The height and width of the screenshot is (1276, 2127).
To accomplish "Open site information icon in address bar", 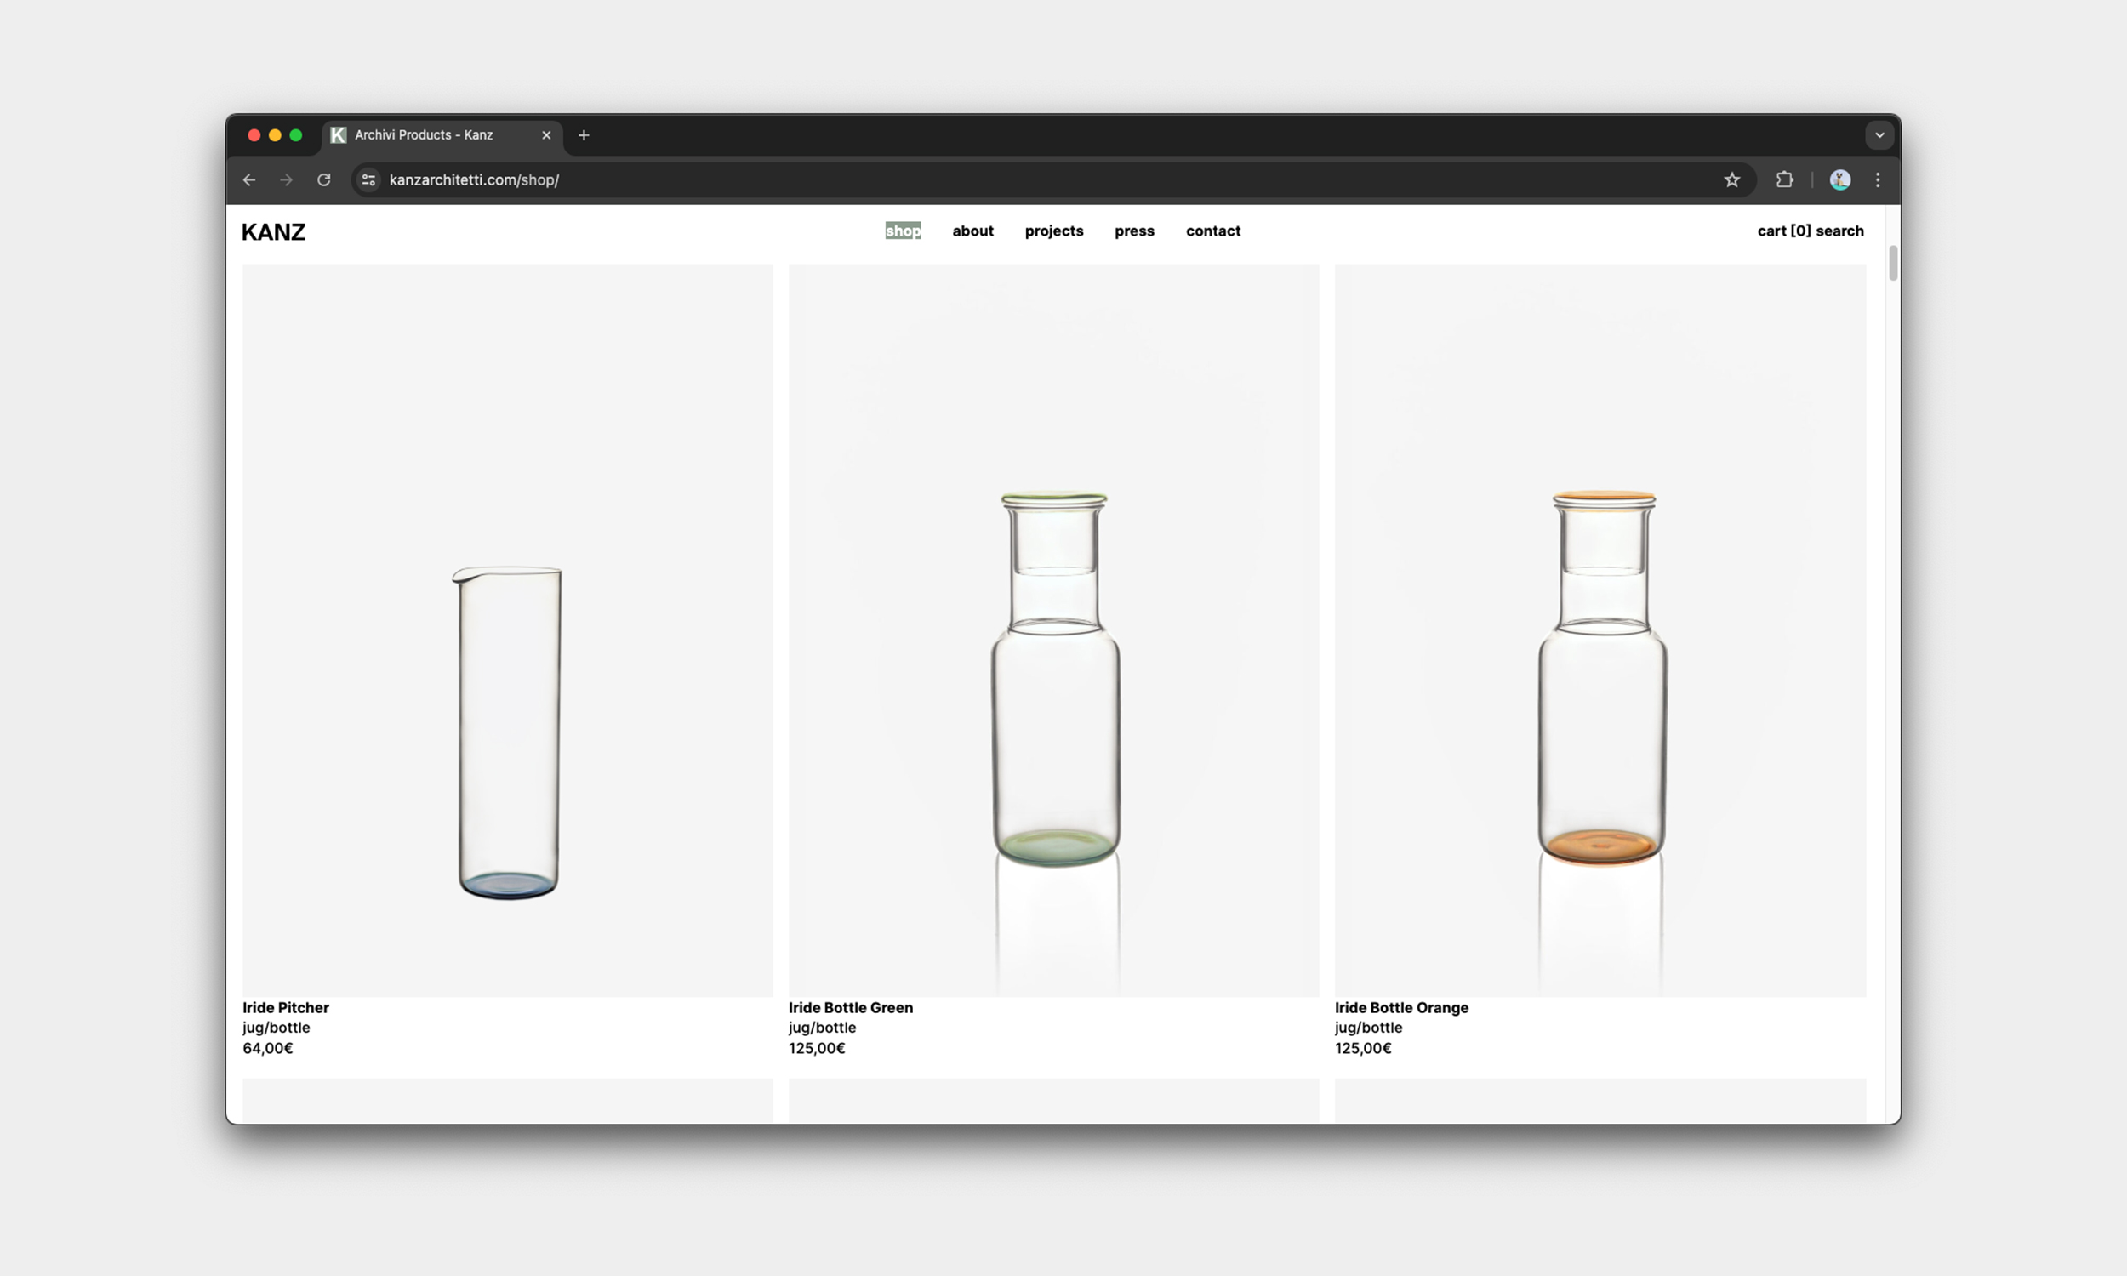I will click(x=369, y=179).
